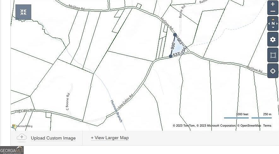Tilt map with compass up arrow
The image size is (279, 154).
(x=273, y=19)
